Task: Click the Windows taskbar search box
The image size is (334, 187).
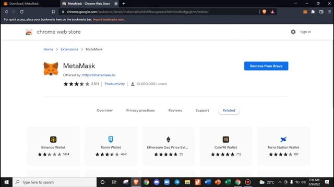Action: click(x=54, y=182)
